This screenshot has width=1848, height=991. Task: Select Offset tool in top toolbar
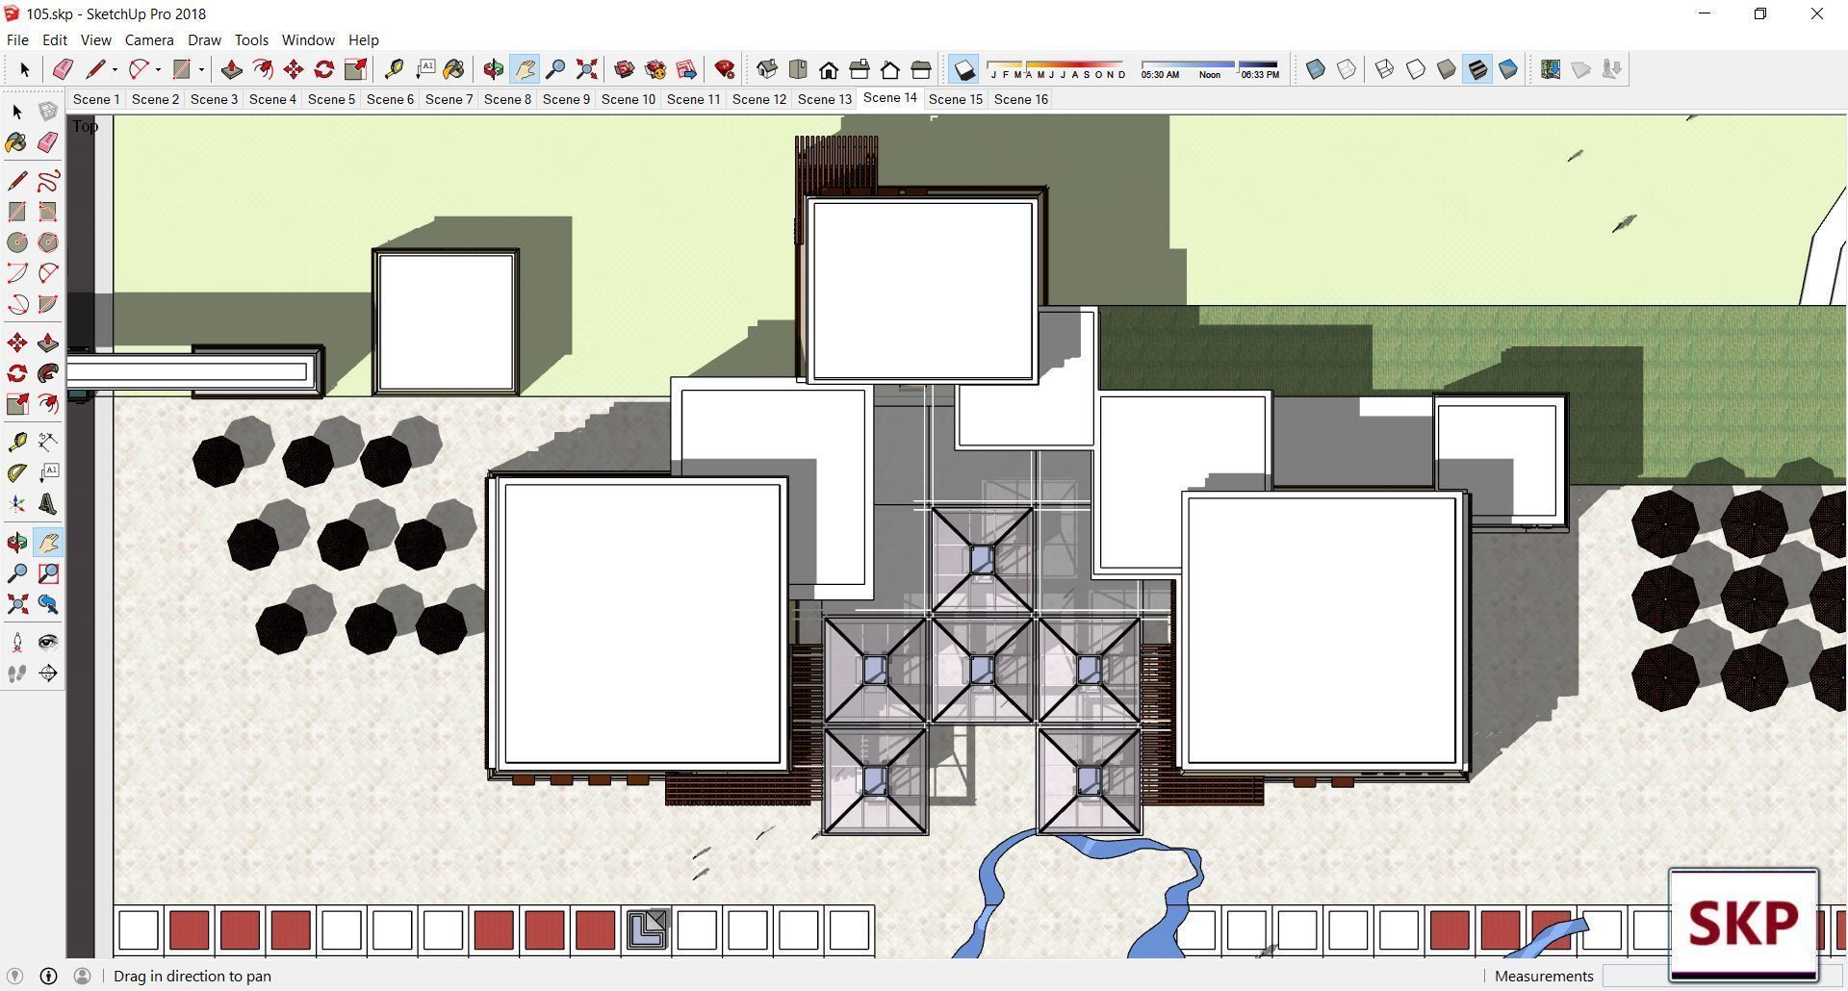pyautogui.click(x=262, y=69)
